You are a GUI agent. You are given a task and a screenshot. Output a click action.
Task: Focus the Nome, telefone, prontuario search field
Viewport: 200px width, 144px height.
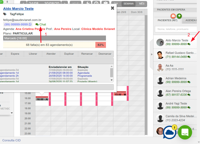(x=176, y=29)
